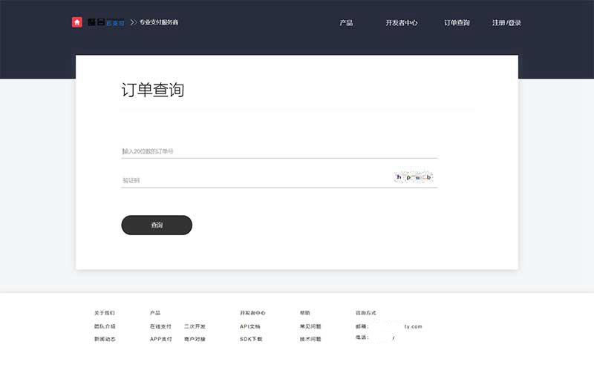Go to 开发者中心 in top navigation

click(402, 23)
